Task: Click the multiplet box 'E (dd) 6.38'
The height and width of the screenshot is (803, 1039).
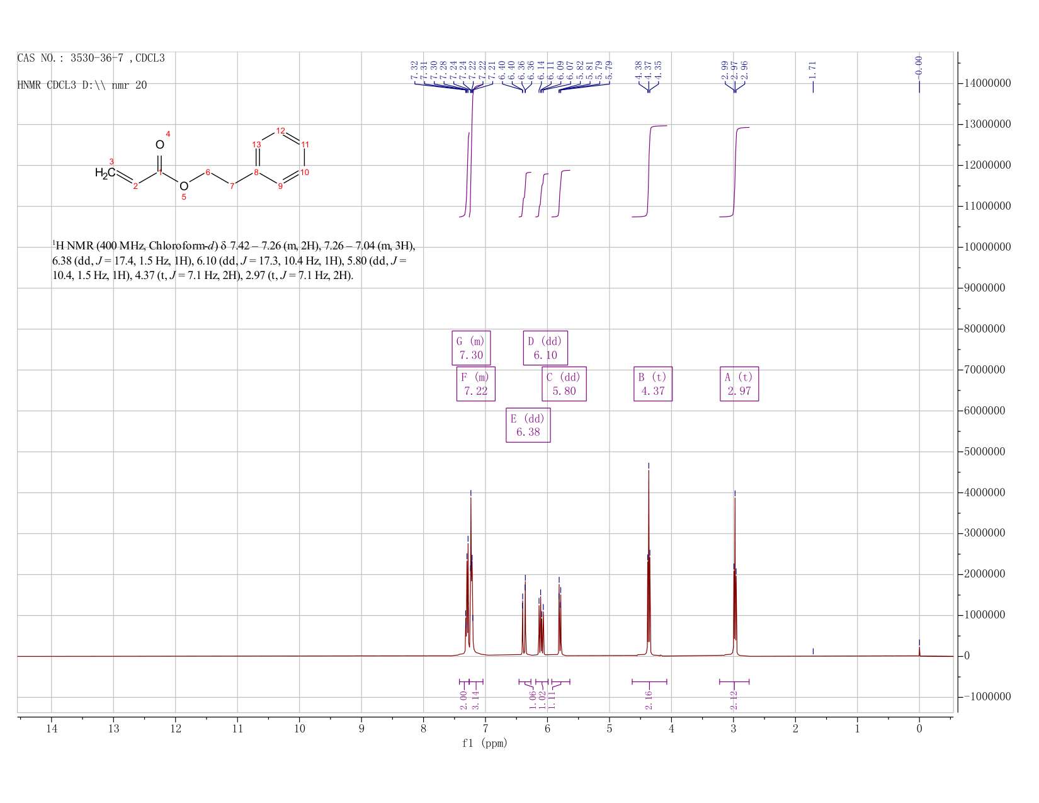Action: click(528, 425)
